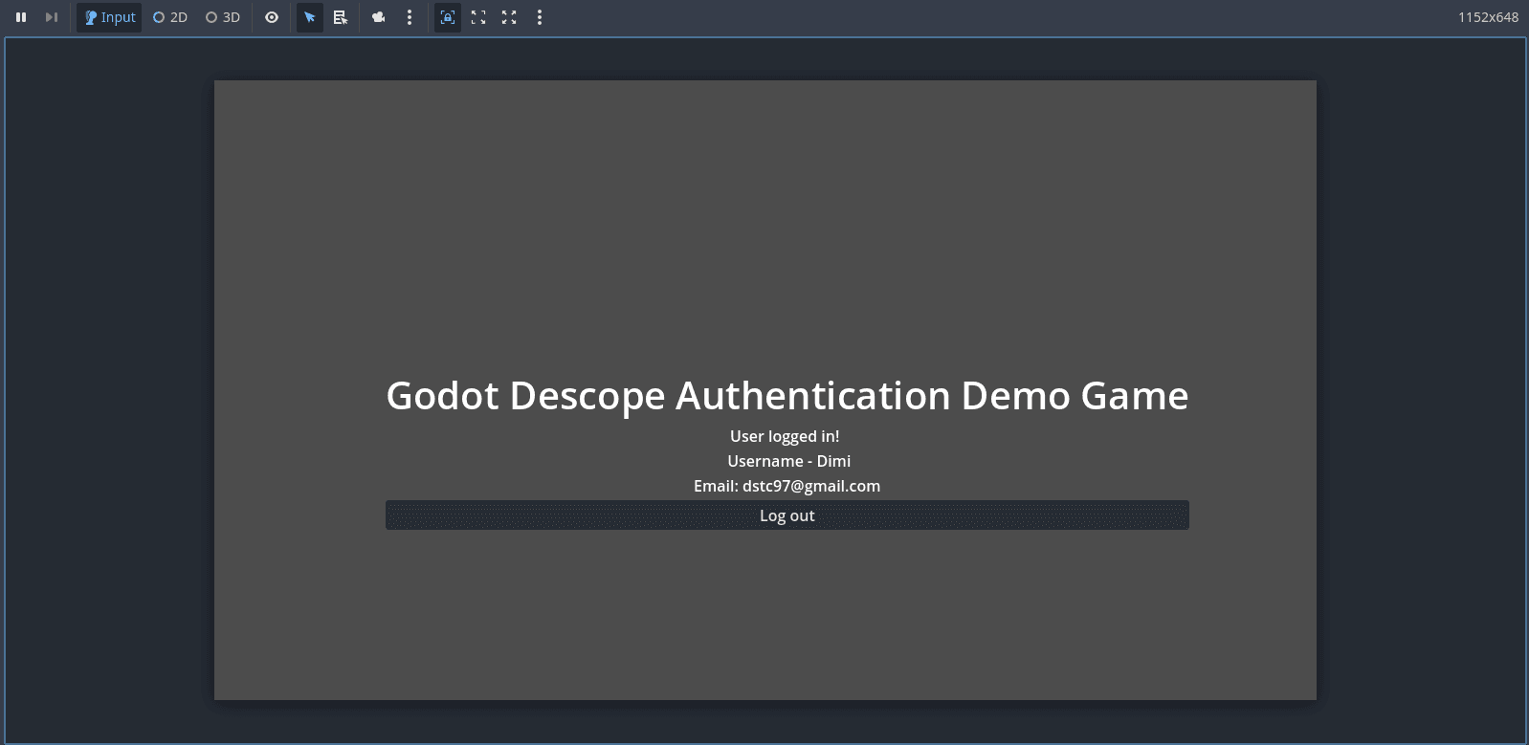Click the game title heading

pos(787,396)
